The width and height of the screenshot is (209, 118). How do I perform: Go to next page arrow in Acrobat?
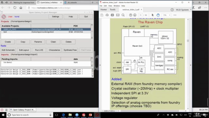pyautogui.click(x=135, y=15)
